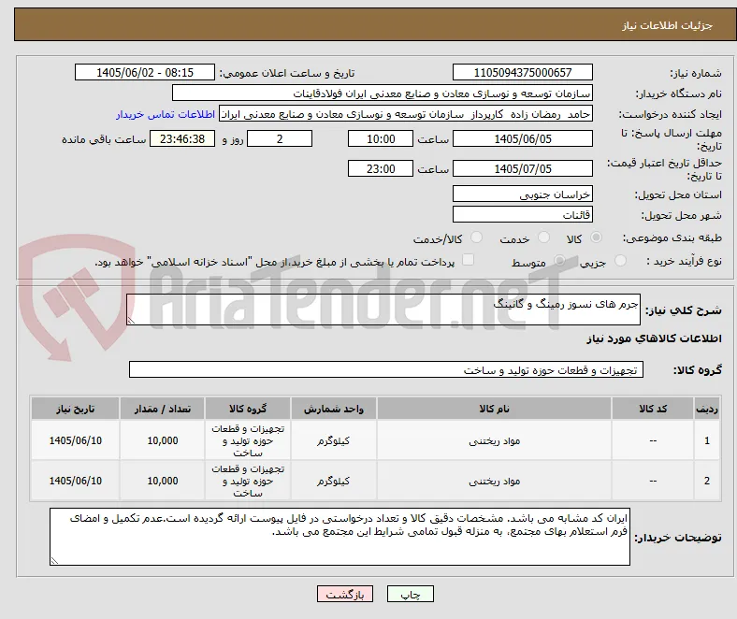This screenshot has width=737, height=619.
Task: Click مواد ریختنی in row 2
Action: tap(494, 481)
